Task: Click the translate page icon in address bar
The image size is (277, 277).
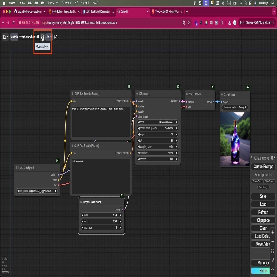Action: (x=184, y=23)
